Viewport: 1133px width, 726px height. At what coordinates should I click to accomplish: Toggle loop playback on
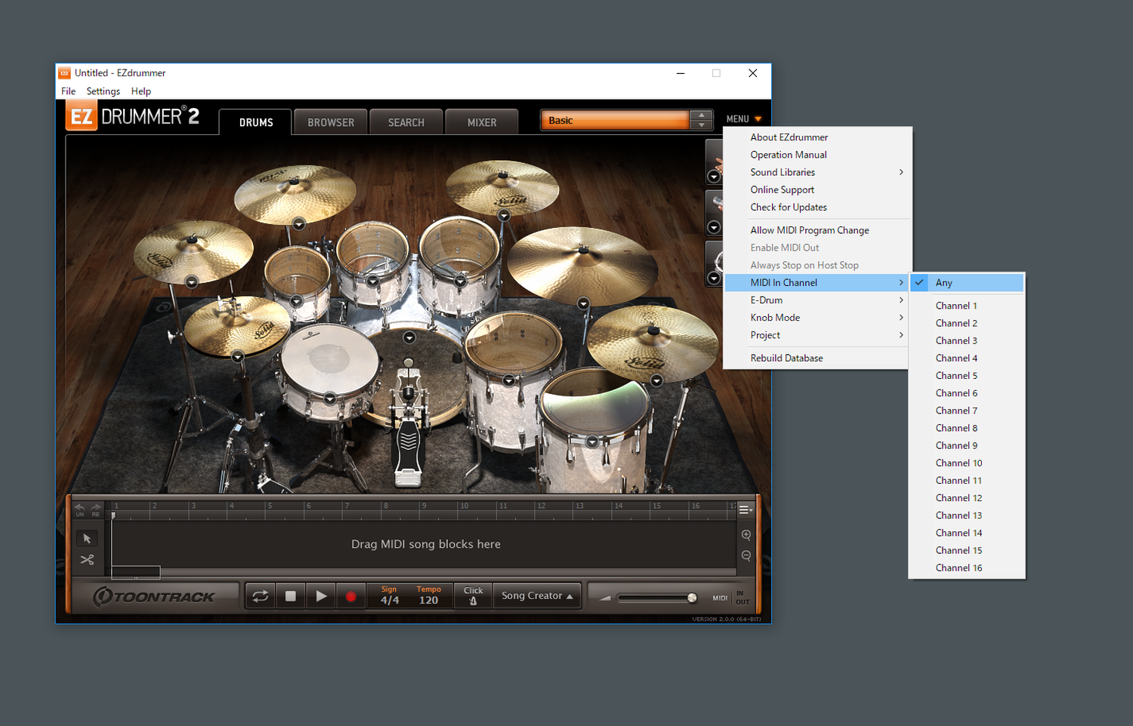click(260, 596)
